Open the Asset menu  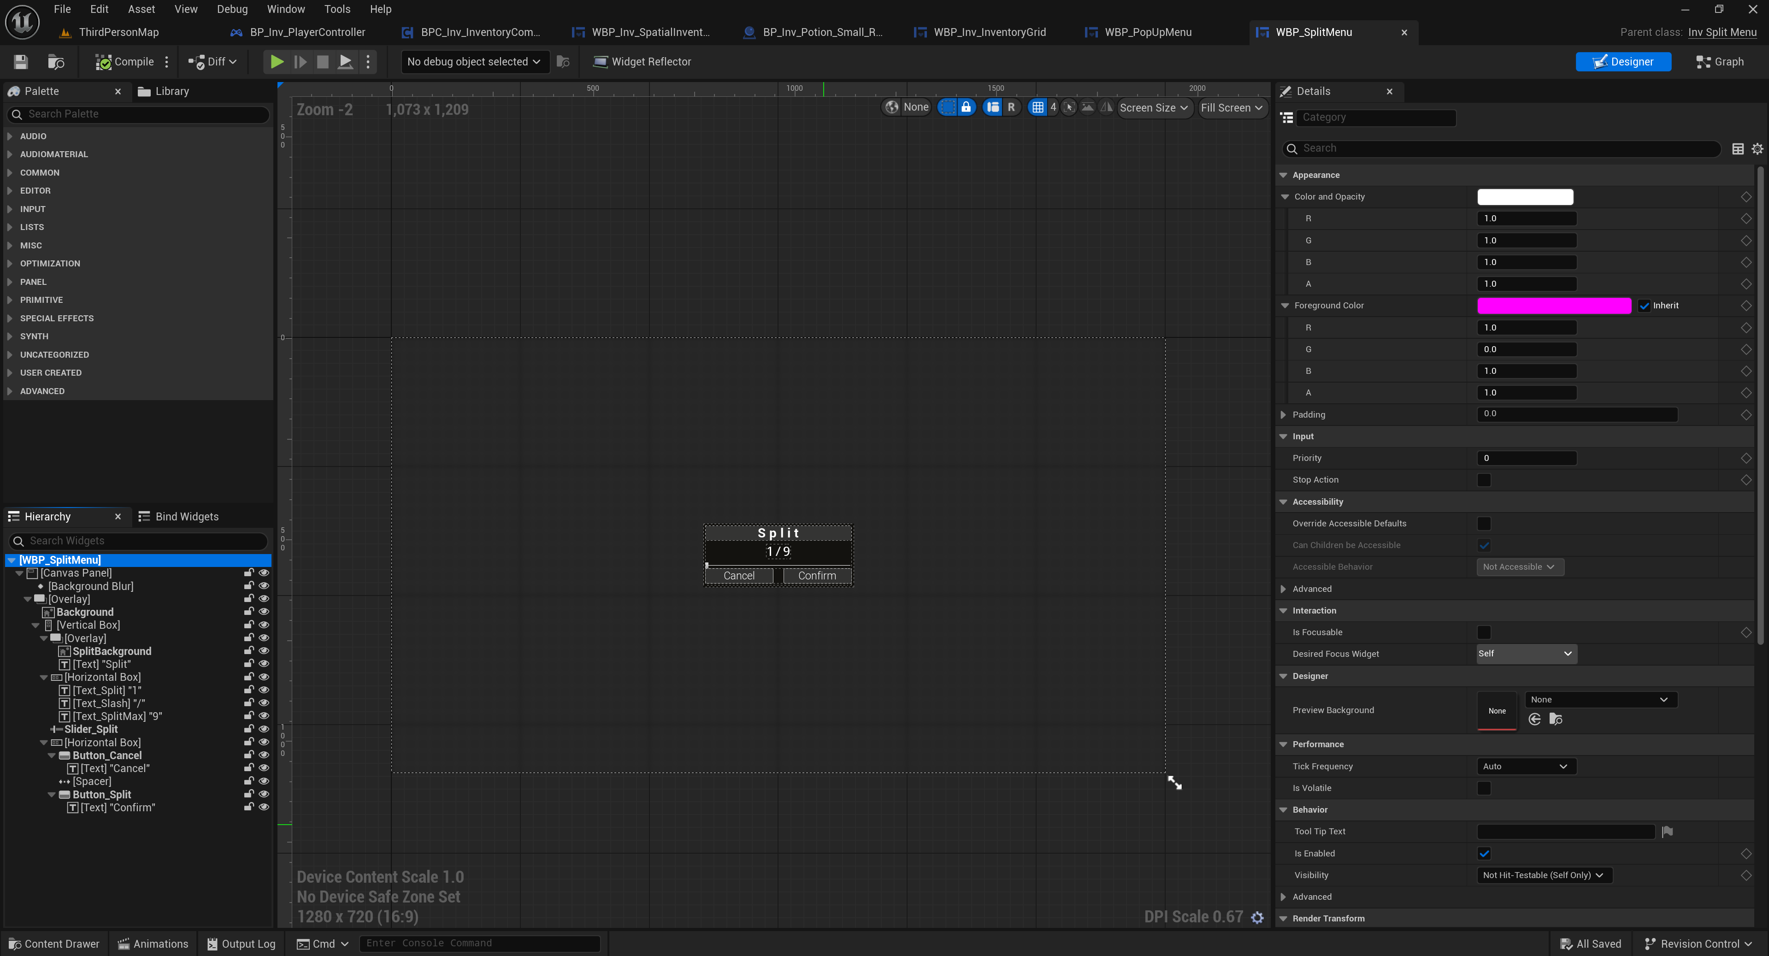pos(141,9)
